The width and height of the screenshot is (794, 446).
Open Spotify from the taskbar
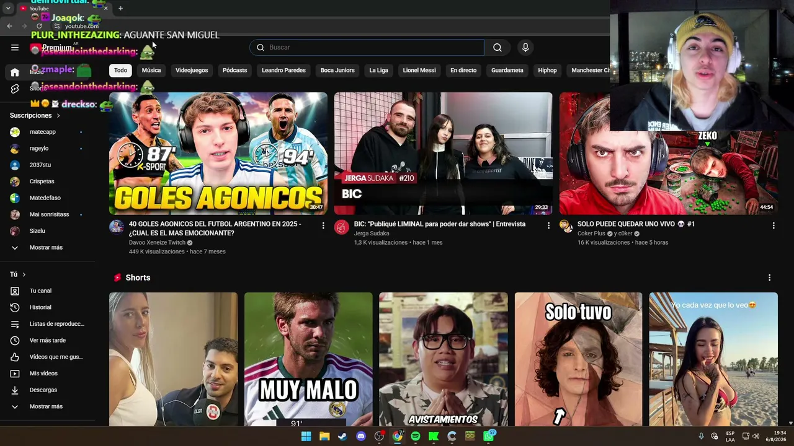[416, 436]
